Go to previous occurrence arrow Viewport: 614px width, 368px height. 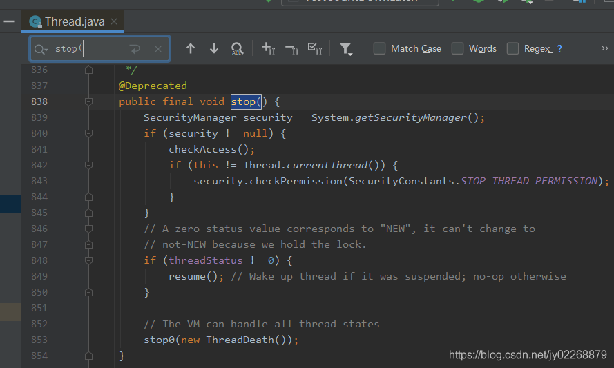191,48
